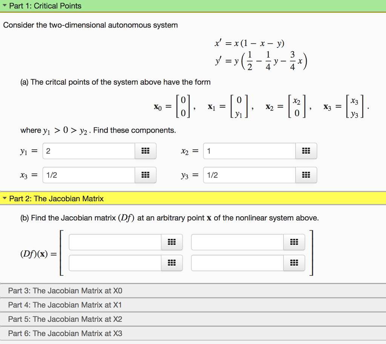Select the y1 answer field containing 2
Screen dimensions: 386x344
tap(89, 151)
